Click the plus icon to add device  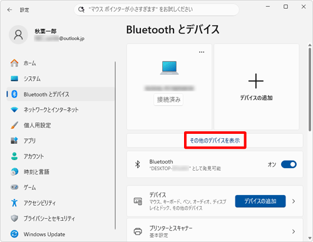pos(256,81)
